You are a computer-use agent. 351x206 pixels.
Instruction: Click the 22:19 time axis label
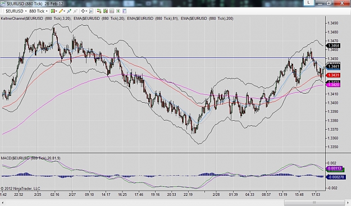(188, 195)
